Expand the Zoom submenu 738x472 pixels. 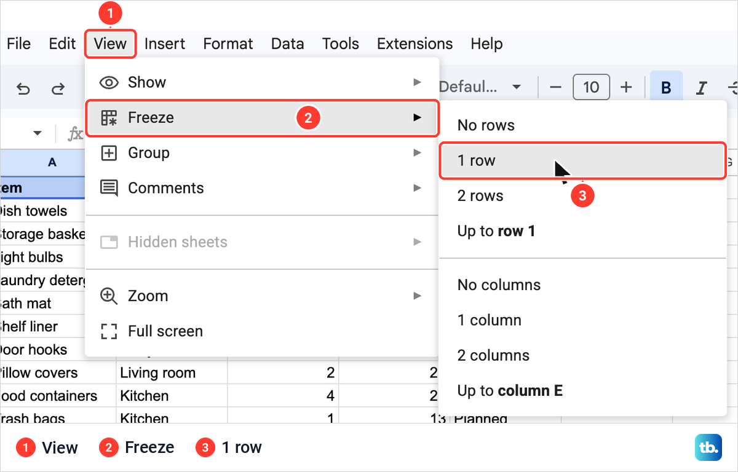(262, 296)
